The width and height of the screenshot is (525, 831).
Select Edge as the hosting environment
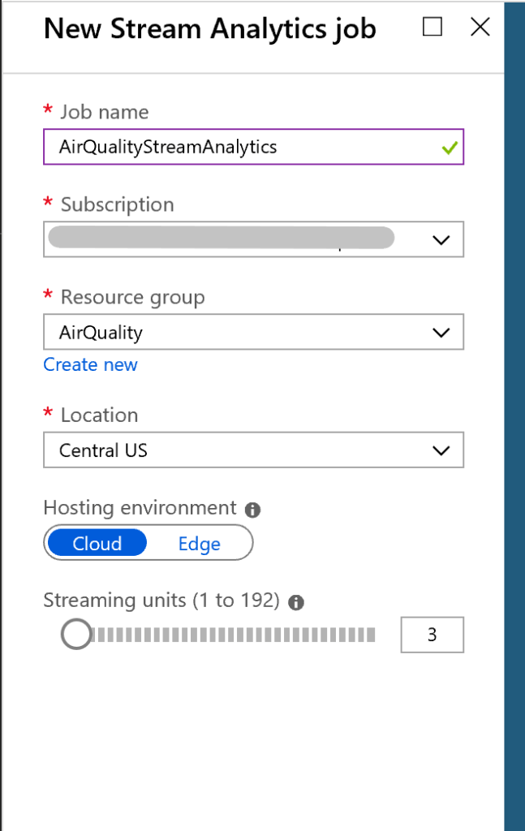click(199, 543)
